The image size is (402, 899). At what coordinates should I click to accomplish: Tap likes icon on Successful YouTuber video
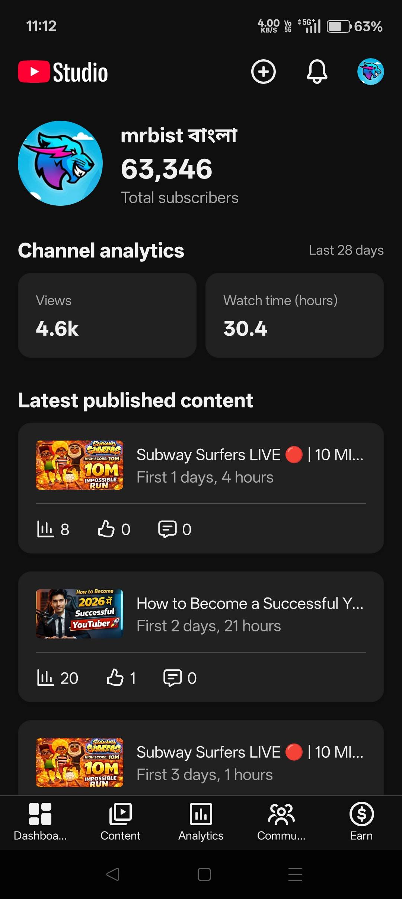click(x=115, y=678)
